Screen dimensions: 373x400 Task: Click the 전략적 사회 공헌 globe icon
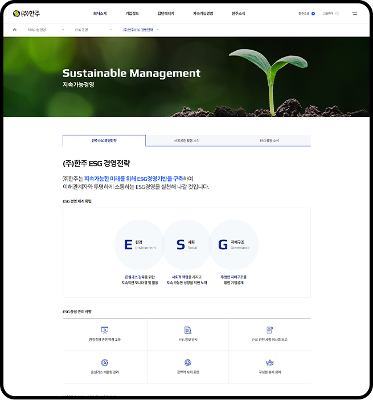click(188, 362)
